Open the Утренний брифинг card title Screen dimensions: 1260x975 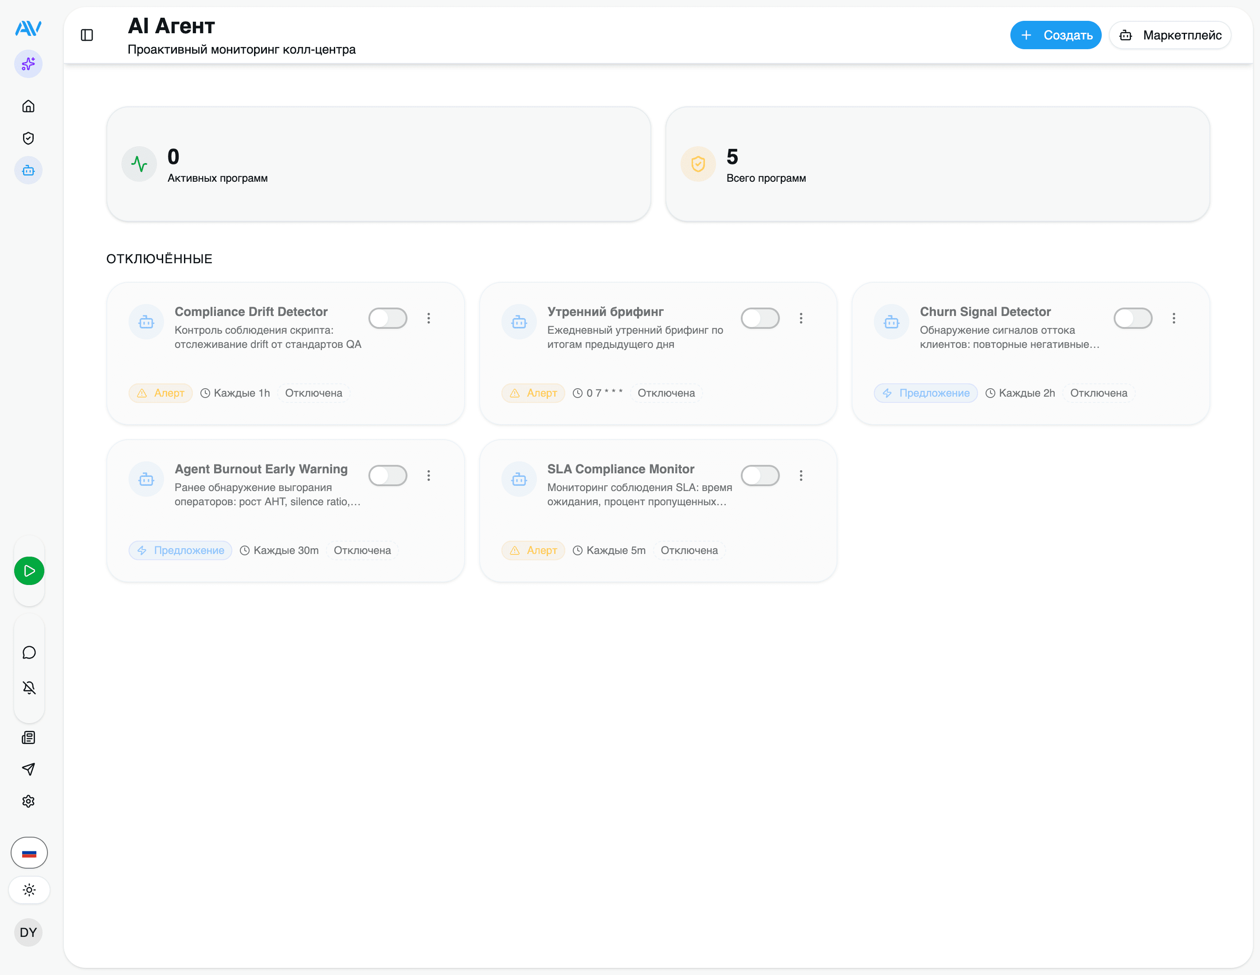pyautogui.click(x=606, y=312)
